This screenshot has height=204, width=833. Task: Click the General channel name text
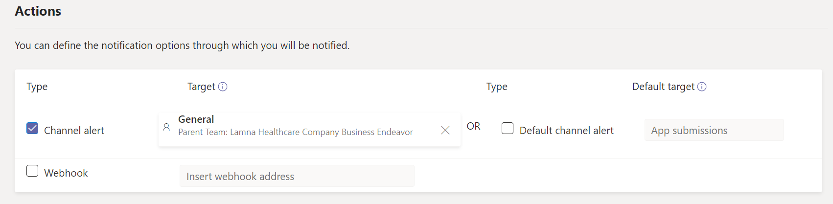coord(196,119)
